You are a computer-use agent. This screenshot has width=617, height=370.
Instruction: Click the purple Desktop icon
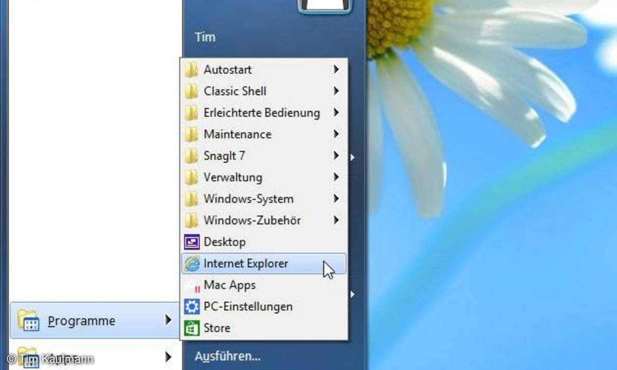click(192, 242)
